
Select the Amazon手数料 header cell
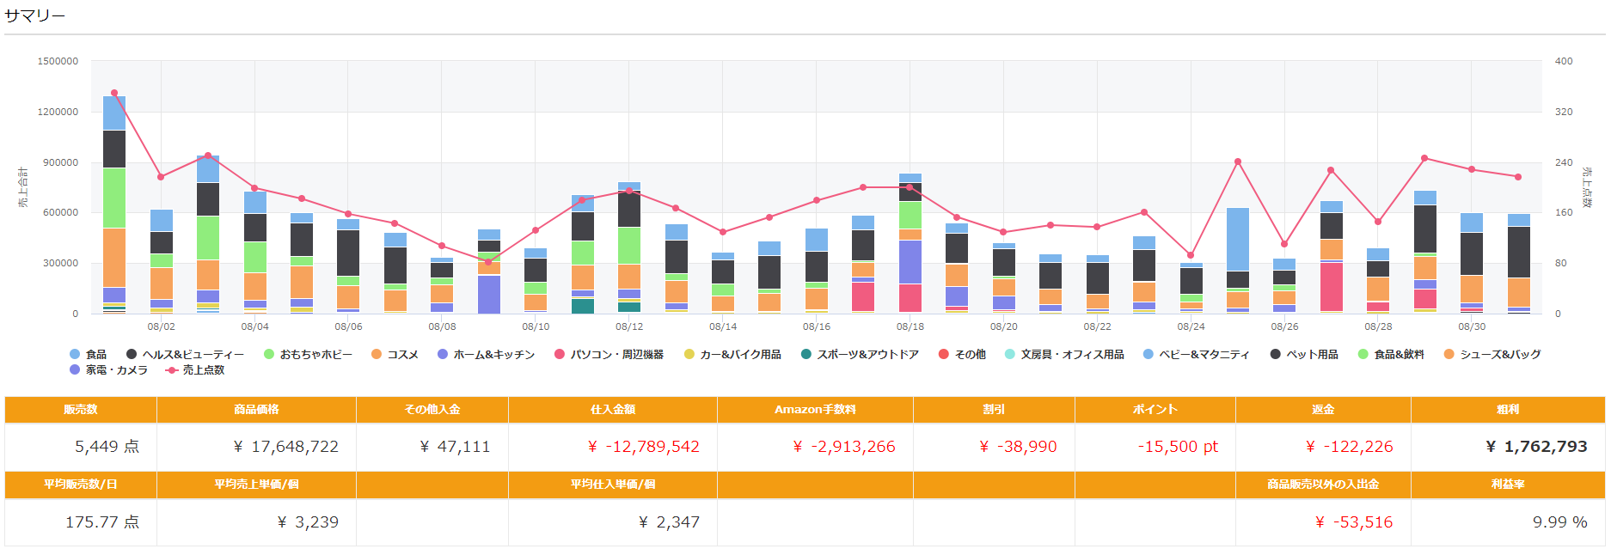pos(814,410)
